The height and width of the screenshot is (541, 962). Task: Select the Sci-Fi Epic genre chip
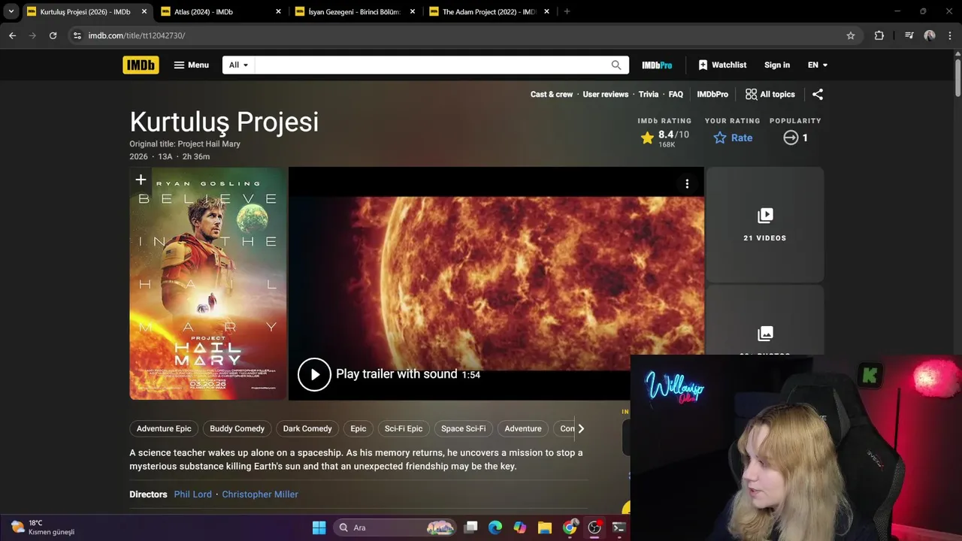point(404,428)
